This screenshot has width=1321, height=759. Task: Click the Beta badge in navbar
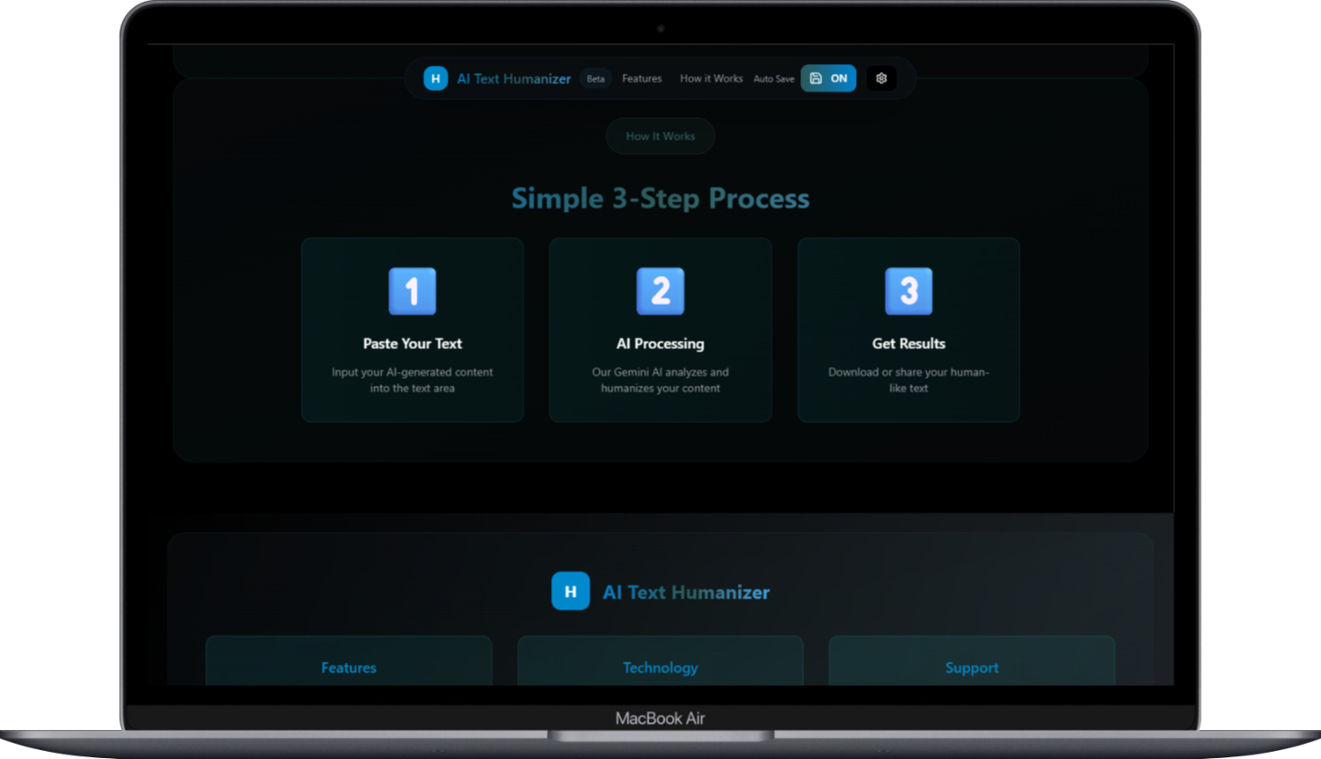[596, 78]
